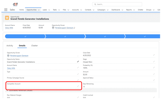Open the Dashboards tab dropdown arrow
This screenshot has width=161, height=100.
[122, 10]
